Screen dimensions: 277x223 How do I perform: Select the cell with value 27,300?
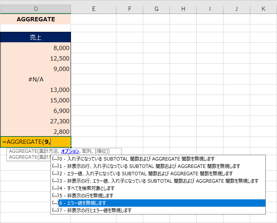[36, 121]
